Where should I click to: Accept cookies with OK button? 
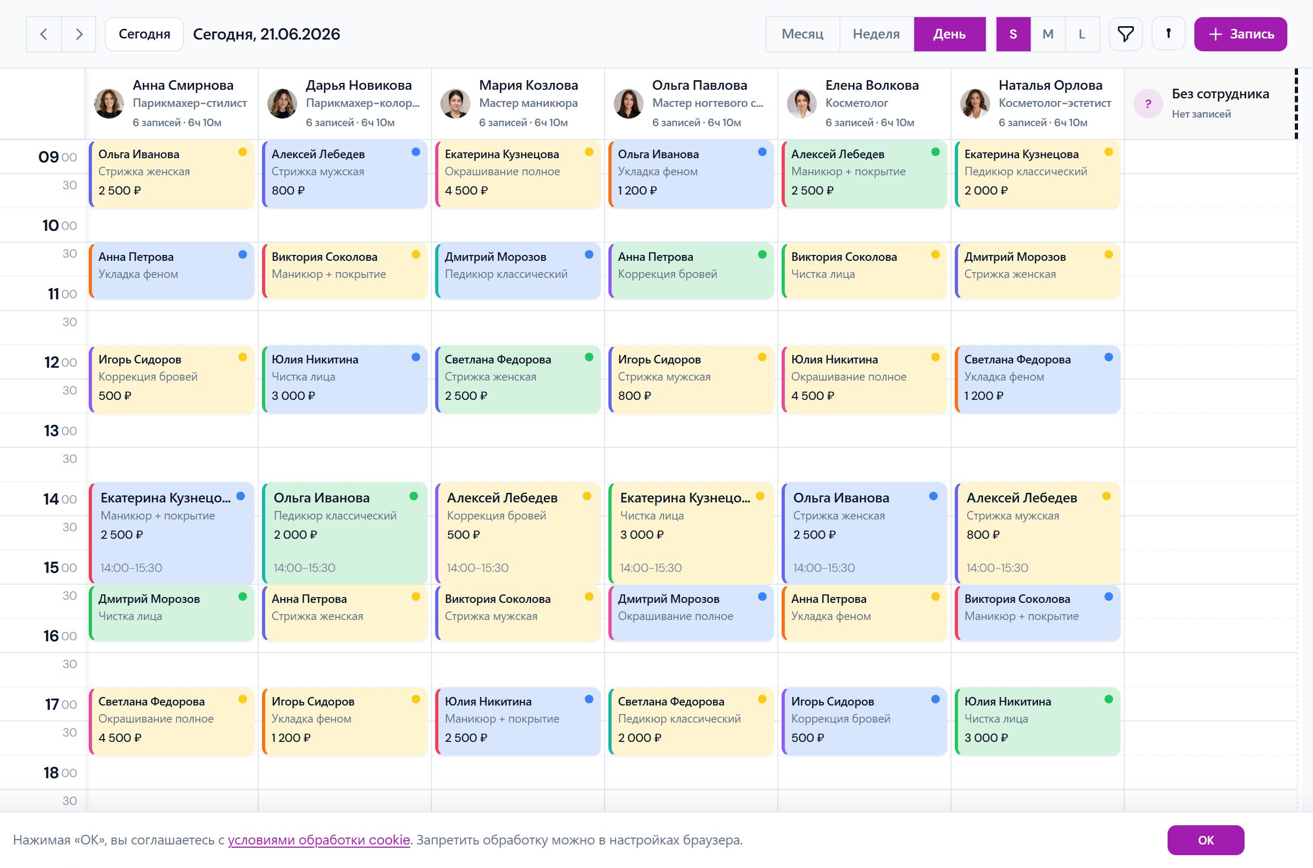(x=1206, y=840)
